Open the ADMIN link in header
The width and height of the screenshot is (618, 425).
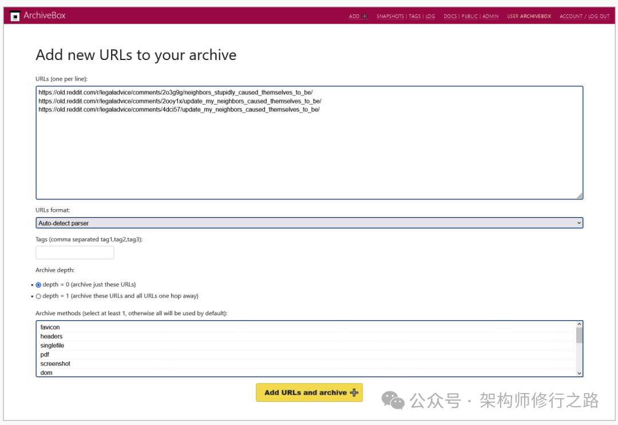pyautogui.click(x=490, y=16)
